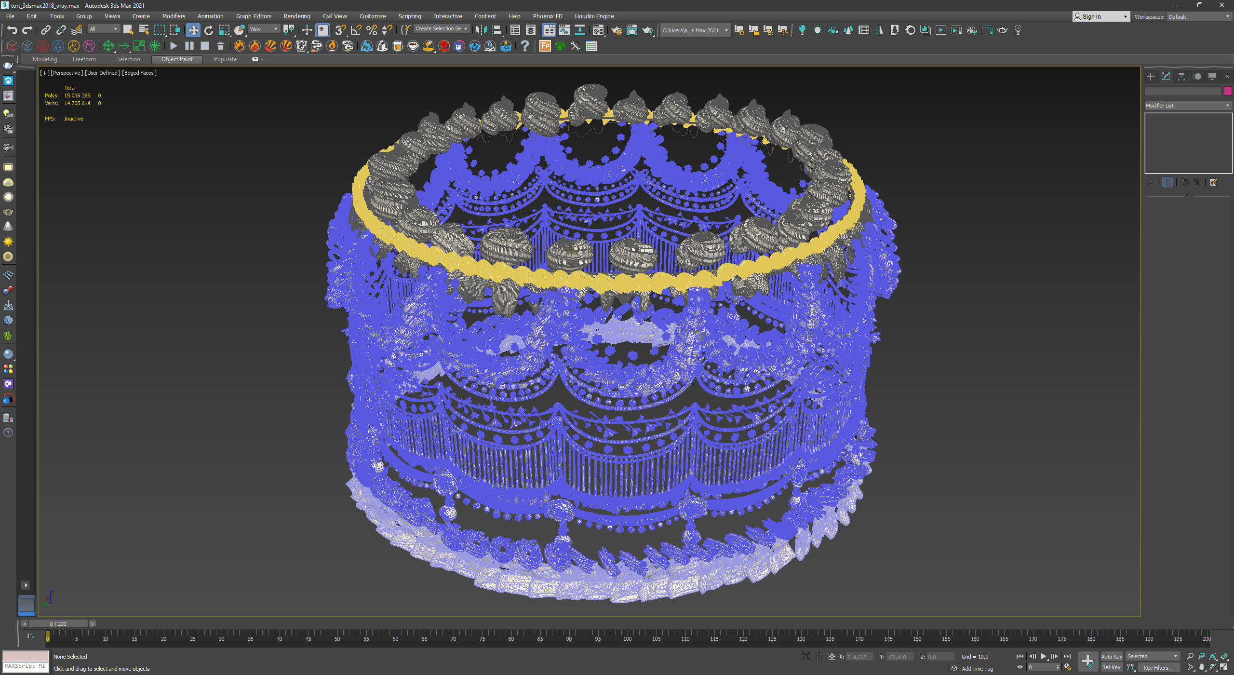The width and height of the screenshot is (1234, 675).
Task: Toggle the 3D Snaps button
Action: [340, 30]
